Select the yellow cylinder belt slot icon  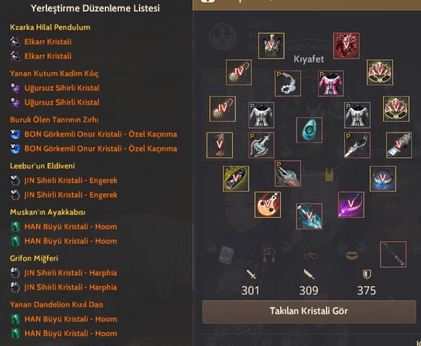[236, 179]
